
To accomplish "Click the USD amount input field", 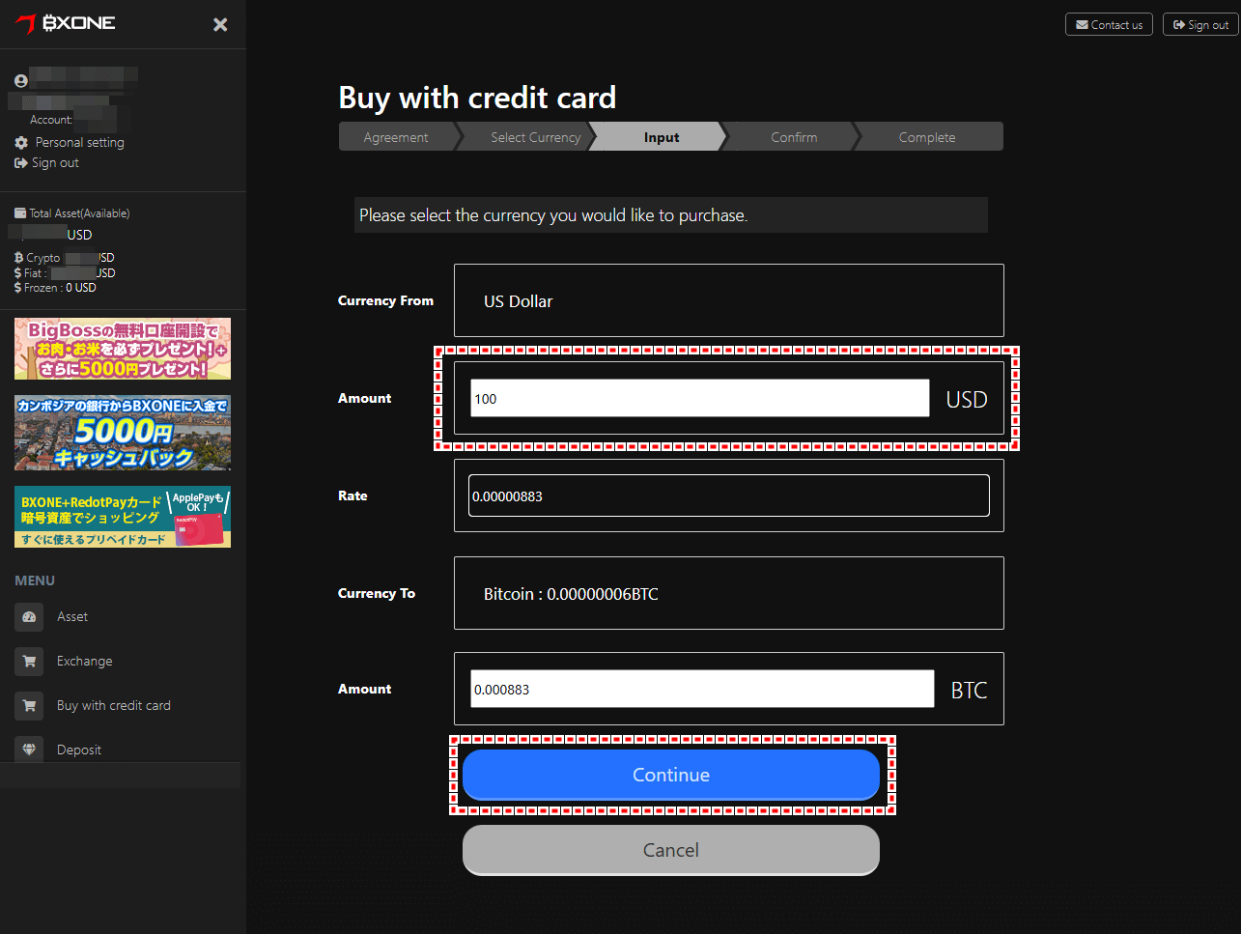I will click(700, 398).
